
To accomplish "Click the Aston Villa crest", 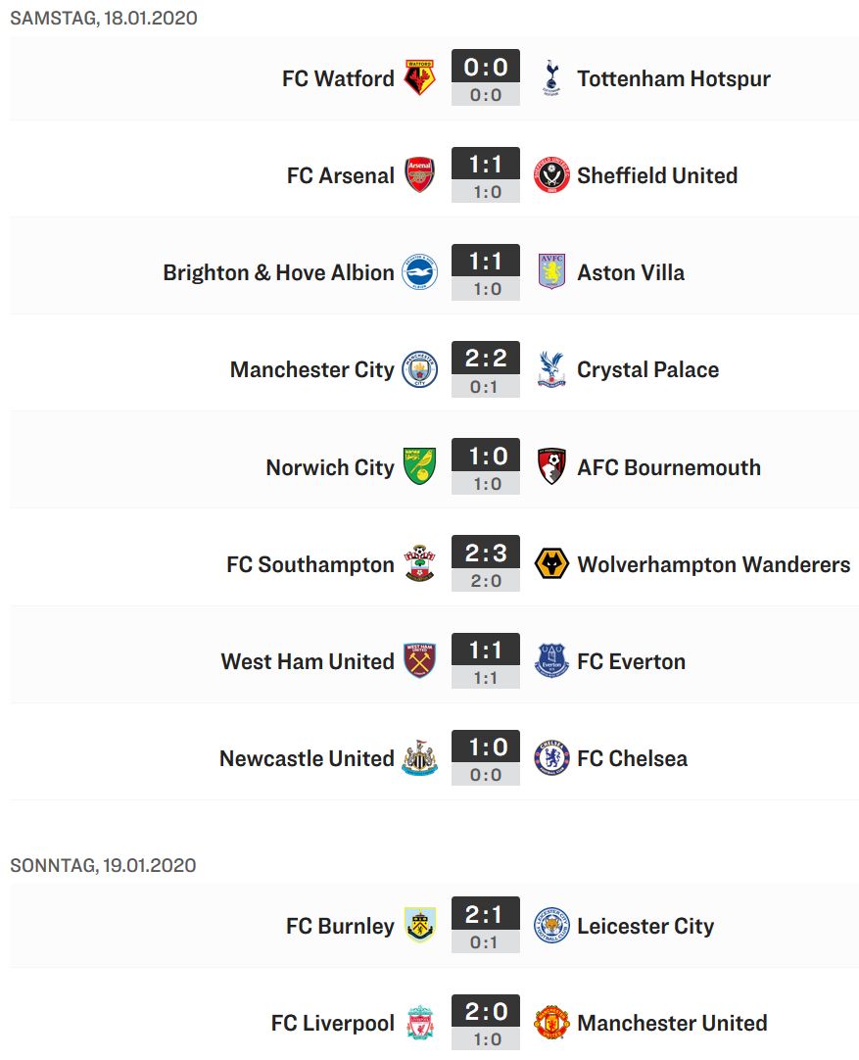I will coord(551,271).
